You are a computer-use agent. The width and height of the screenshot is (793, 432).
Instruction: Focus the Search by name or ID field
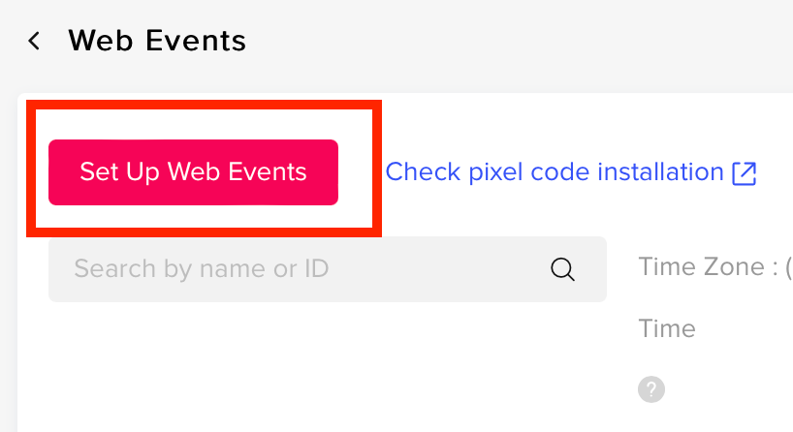coord(301,268)
